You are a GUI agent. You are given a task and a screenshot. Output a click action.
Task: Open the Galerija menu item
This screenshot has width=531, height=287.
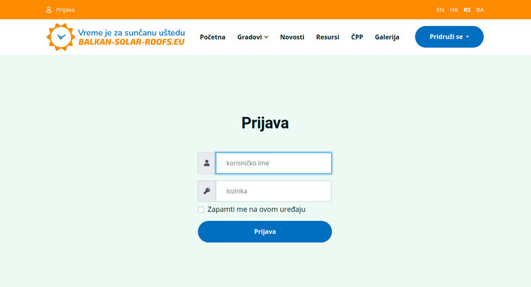(387, 37)
